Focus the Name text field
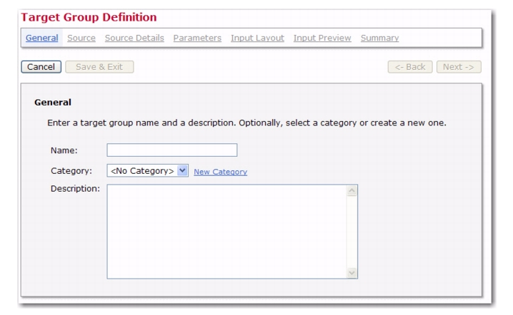Image resolution: width=513 pixels, height=315 pixels. tap(172, 150)
